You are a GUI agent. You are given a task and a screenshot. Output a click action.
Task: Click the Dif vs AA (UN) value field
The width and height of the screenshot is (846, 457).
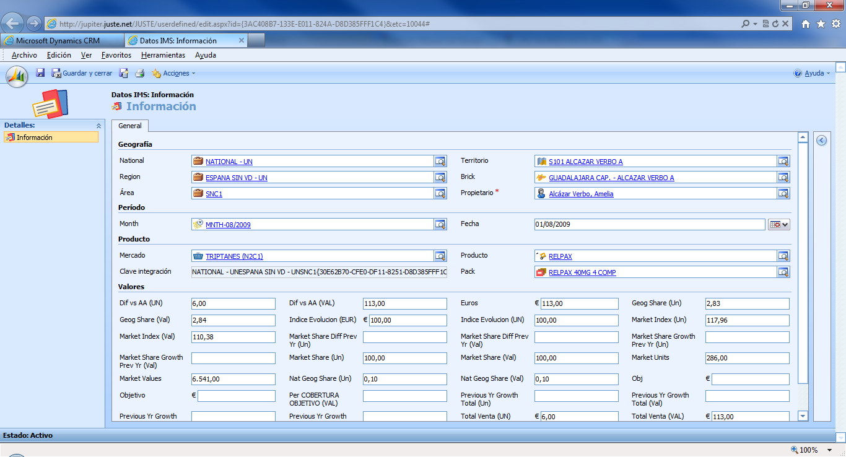(x=233, y=303)
